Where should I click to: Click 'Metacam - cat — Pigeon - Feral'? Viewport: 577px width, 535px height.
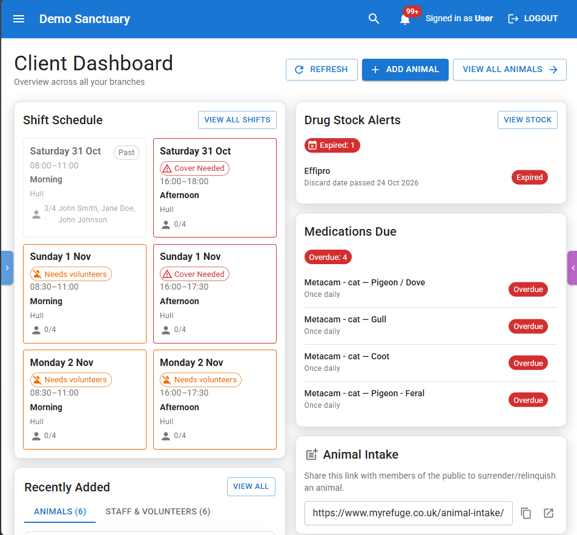click(x=364, y=393)
